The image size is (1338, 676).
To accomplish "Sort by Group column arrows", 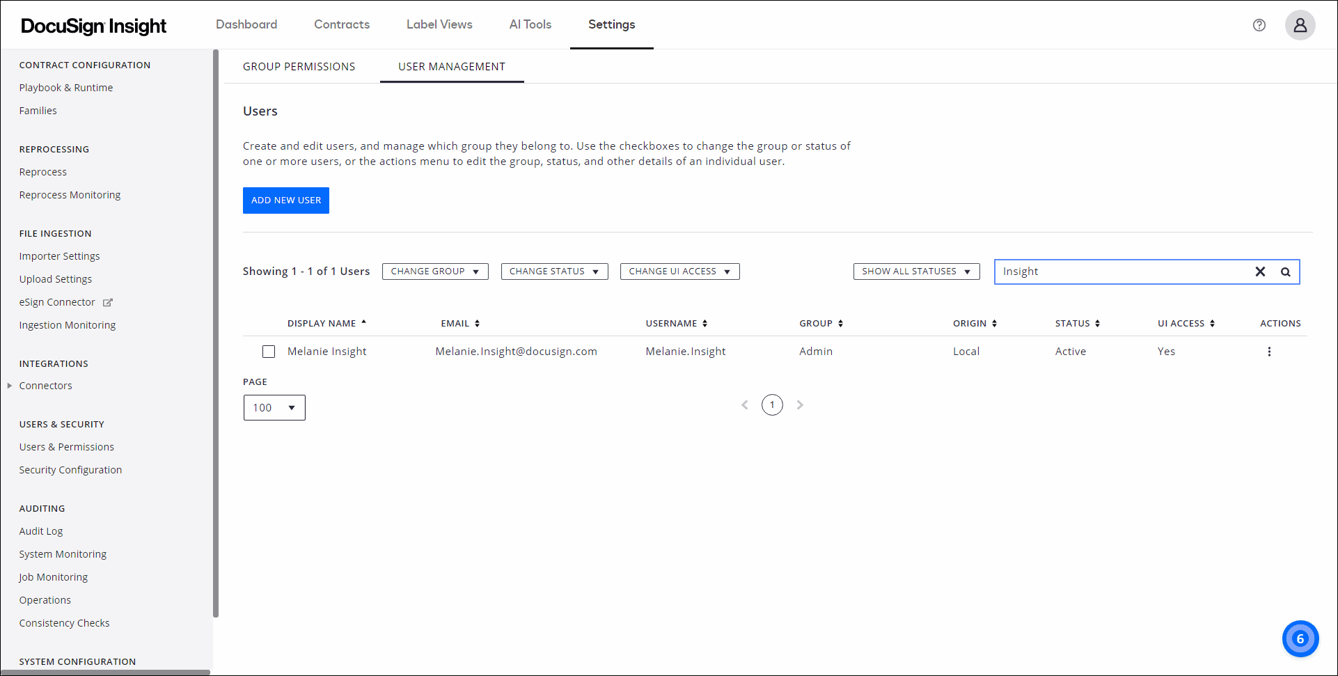I will tap(840, 323).
